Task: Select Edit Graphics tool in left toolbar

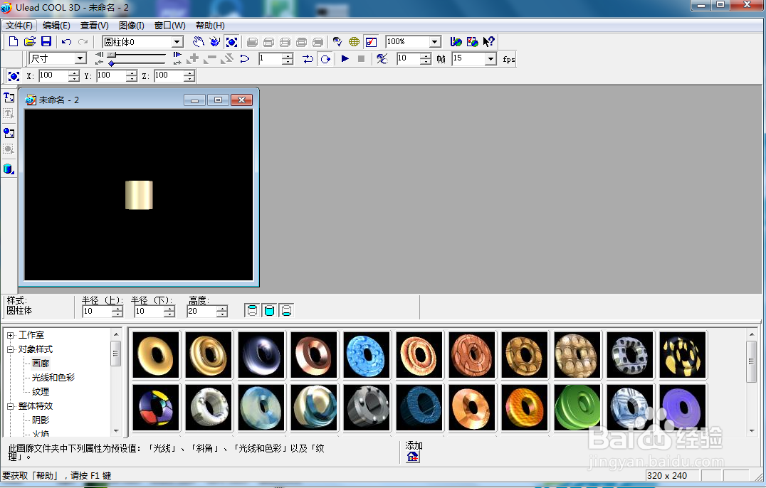Action: tap(9, 149)
